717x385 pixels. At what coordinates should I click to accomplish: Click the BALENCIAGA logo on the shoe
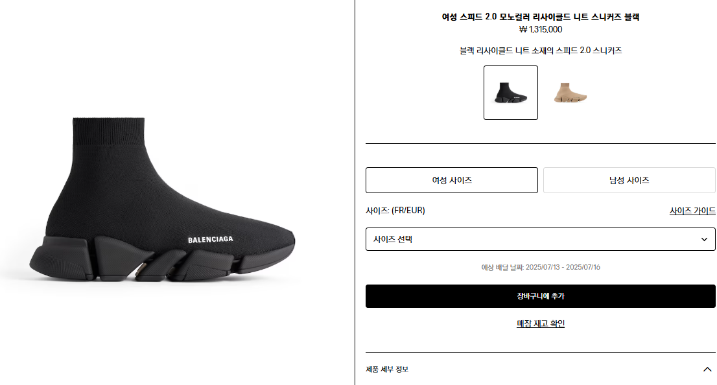tap(211, 240)
